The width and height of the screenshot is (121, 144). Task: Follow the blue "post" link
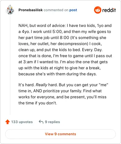(x=73, y=10)
